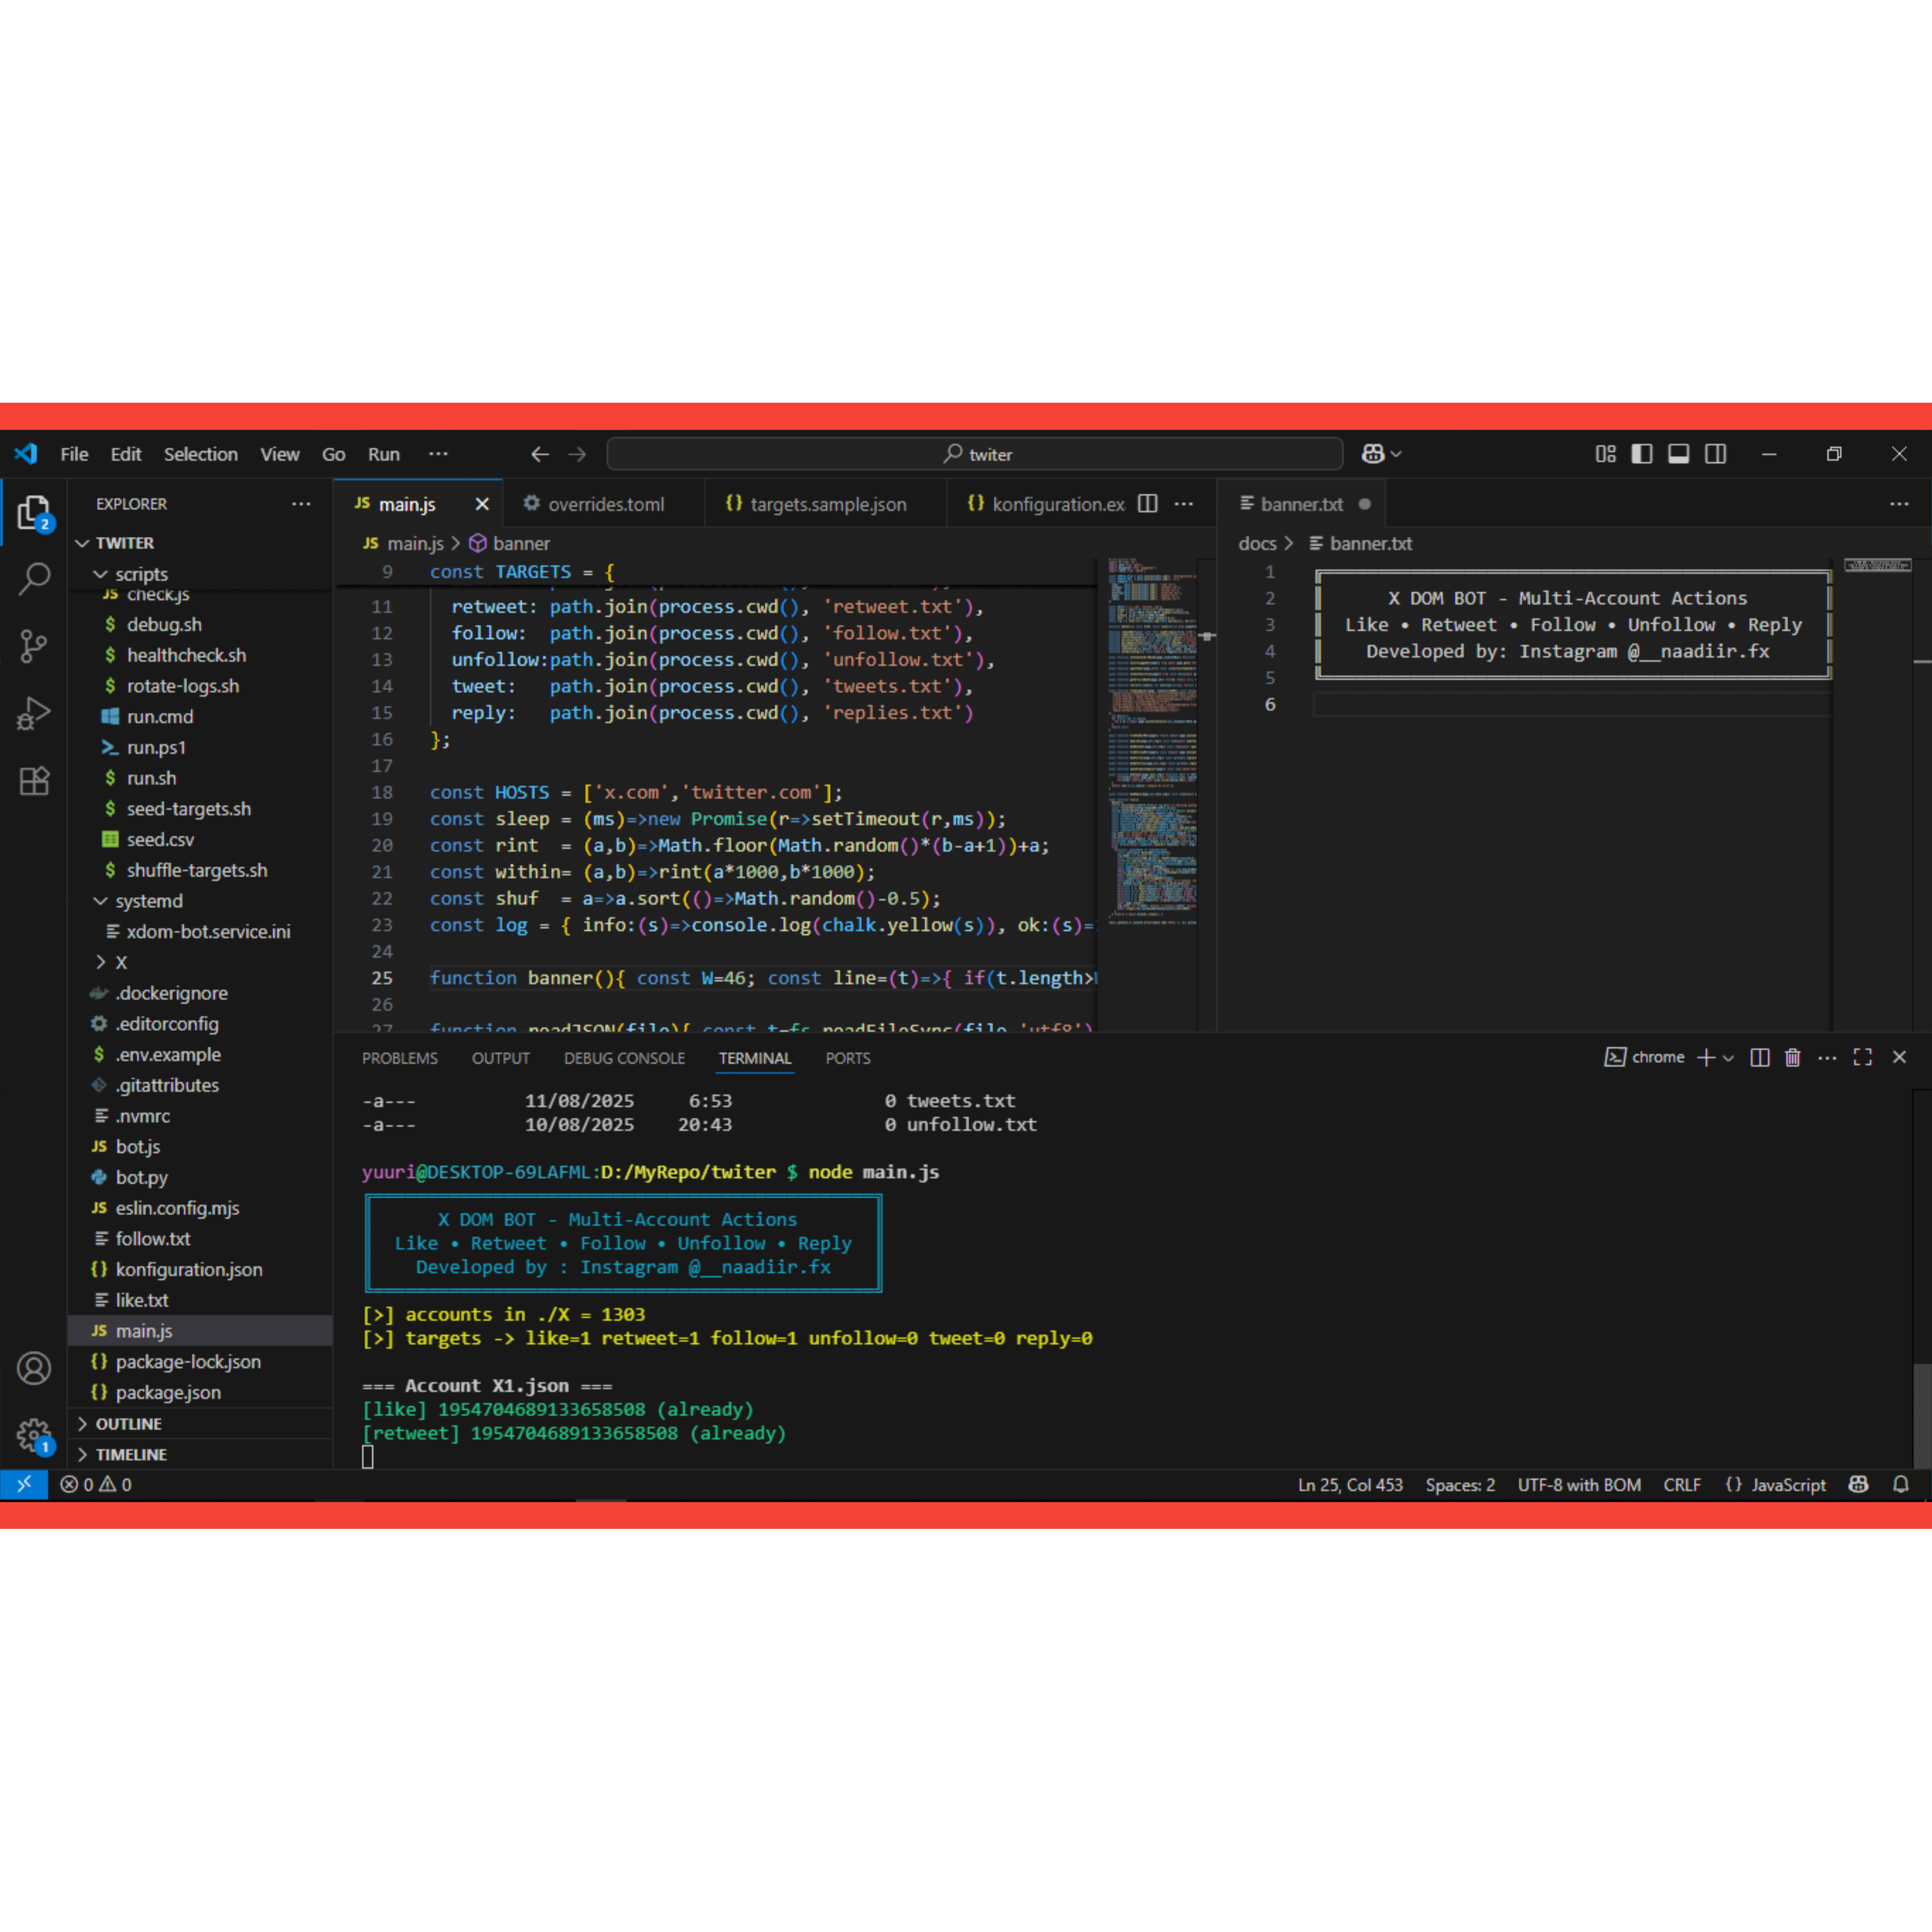Toggle the secondary side bar
Screen dimensions: 1932x1932
(1716, 454)
